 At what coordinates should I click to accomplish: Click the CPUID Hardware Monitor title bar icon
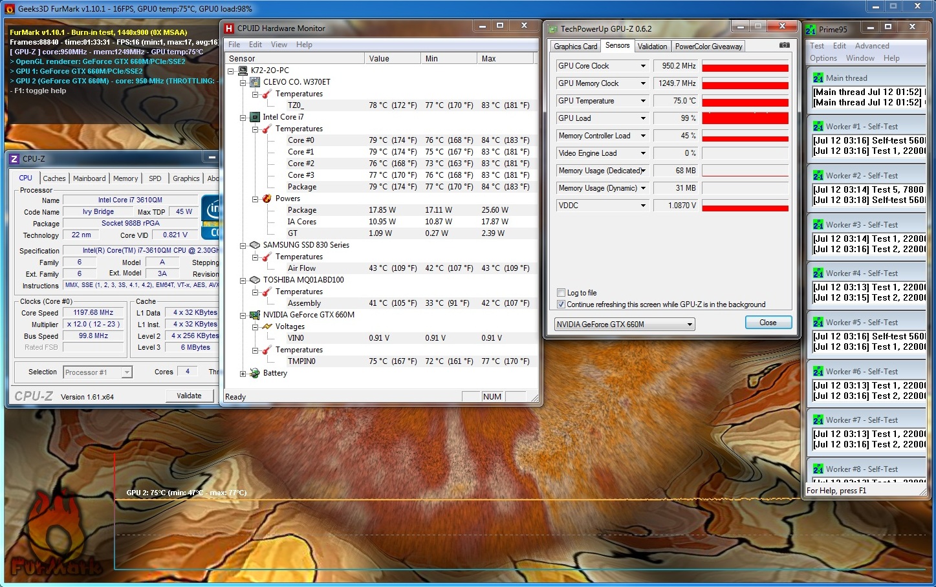click(x=229, y=28)
